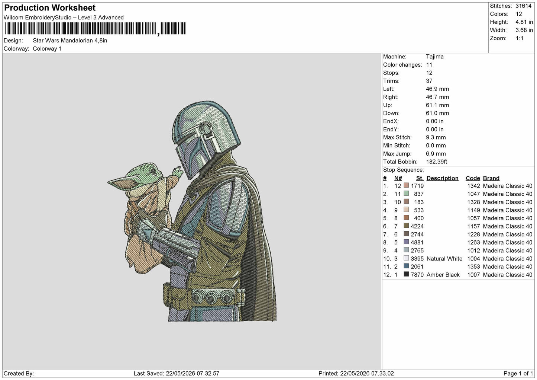Click the Width value 3.68 in

point(524,30)
